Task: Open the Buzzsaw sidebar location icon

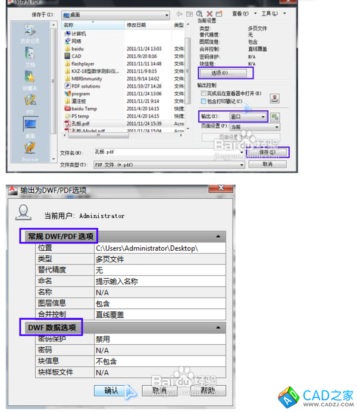Action: 30,149
